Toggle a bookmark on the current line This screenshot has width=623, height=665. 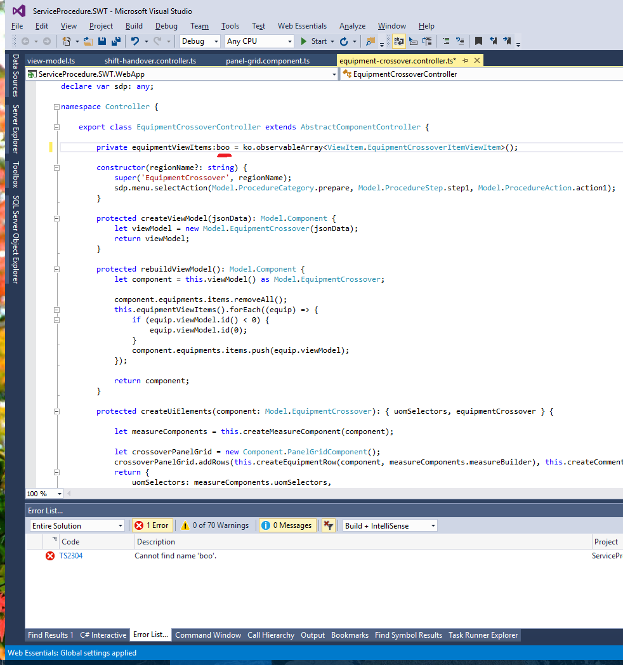pos(478,41)
